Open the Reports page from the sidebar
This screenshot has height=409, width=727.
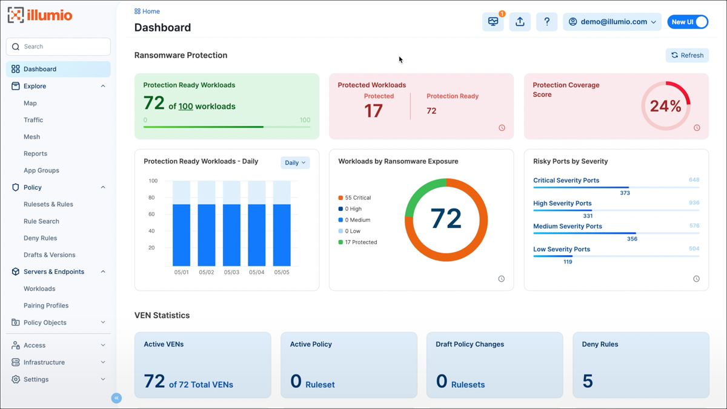click(x=35, y=153)
